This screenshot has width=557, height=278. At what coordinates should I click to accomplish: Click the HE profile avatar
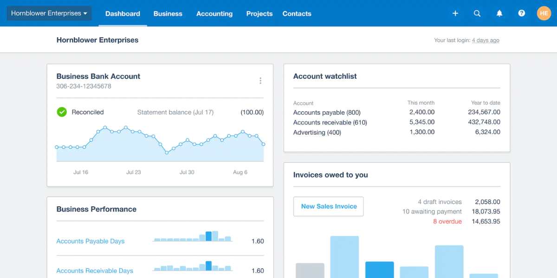coord(544,13)
